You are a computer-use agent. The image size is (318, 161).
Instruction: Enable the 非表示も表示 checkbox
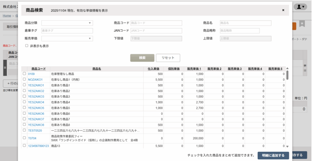pyautogui.click(x=27, y=46)
